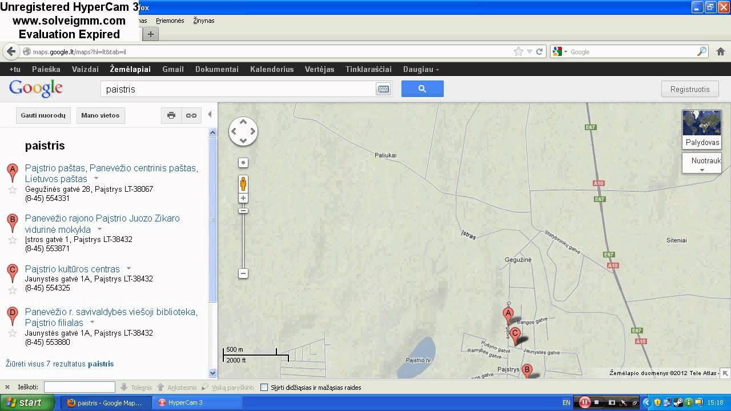Screen dimensions: 731x411
Task: Open the on-screen keyboard icon in search box
Action: [x=383, y=89]
